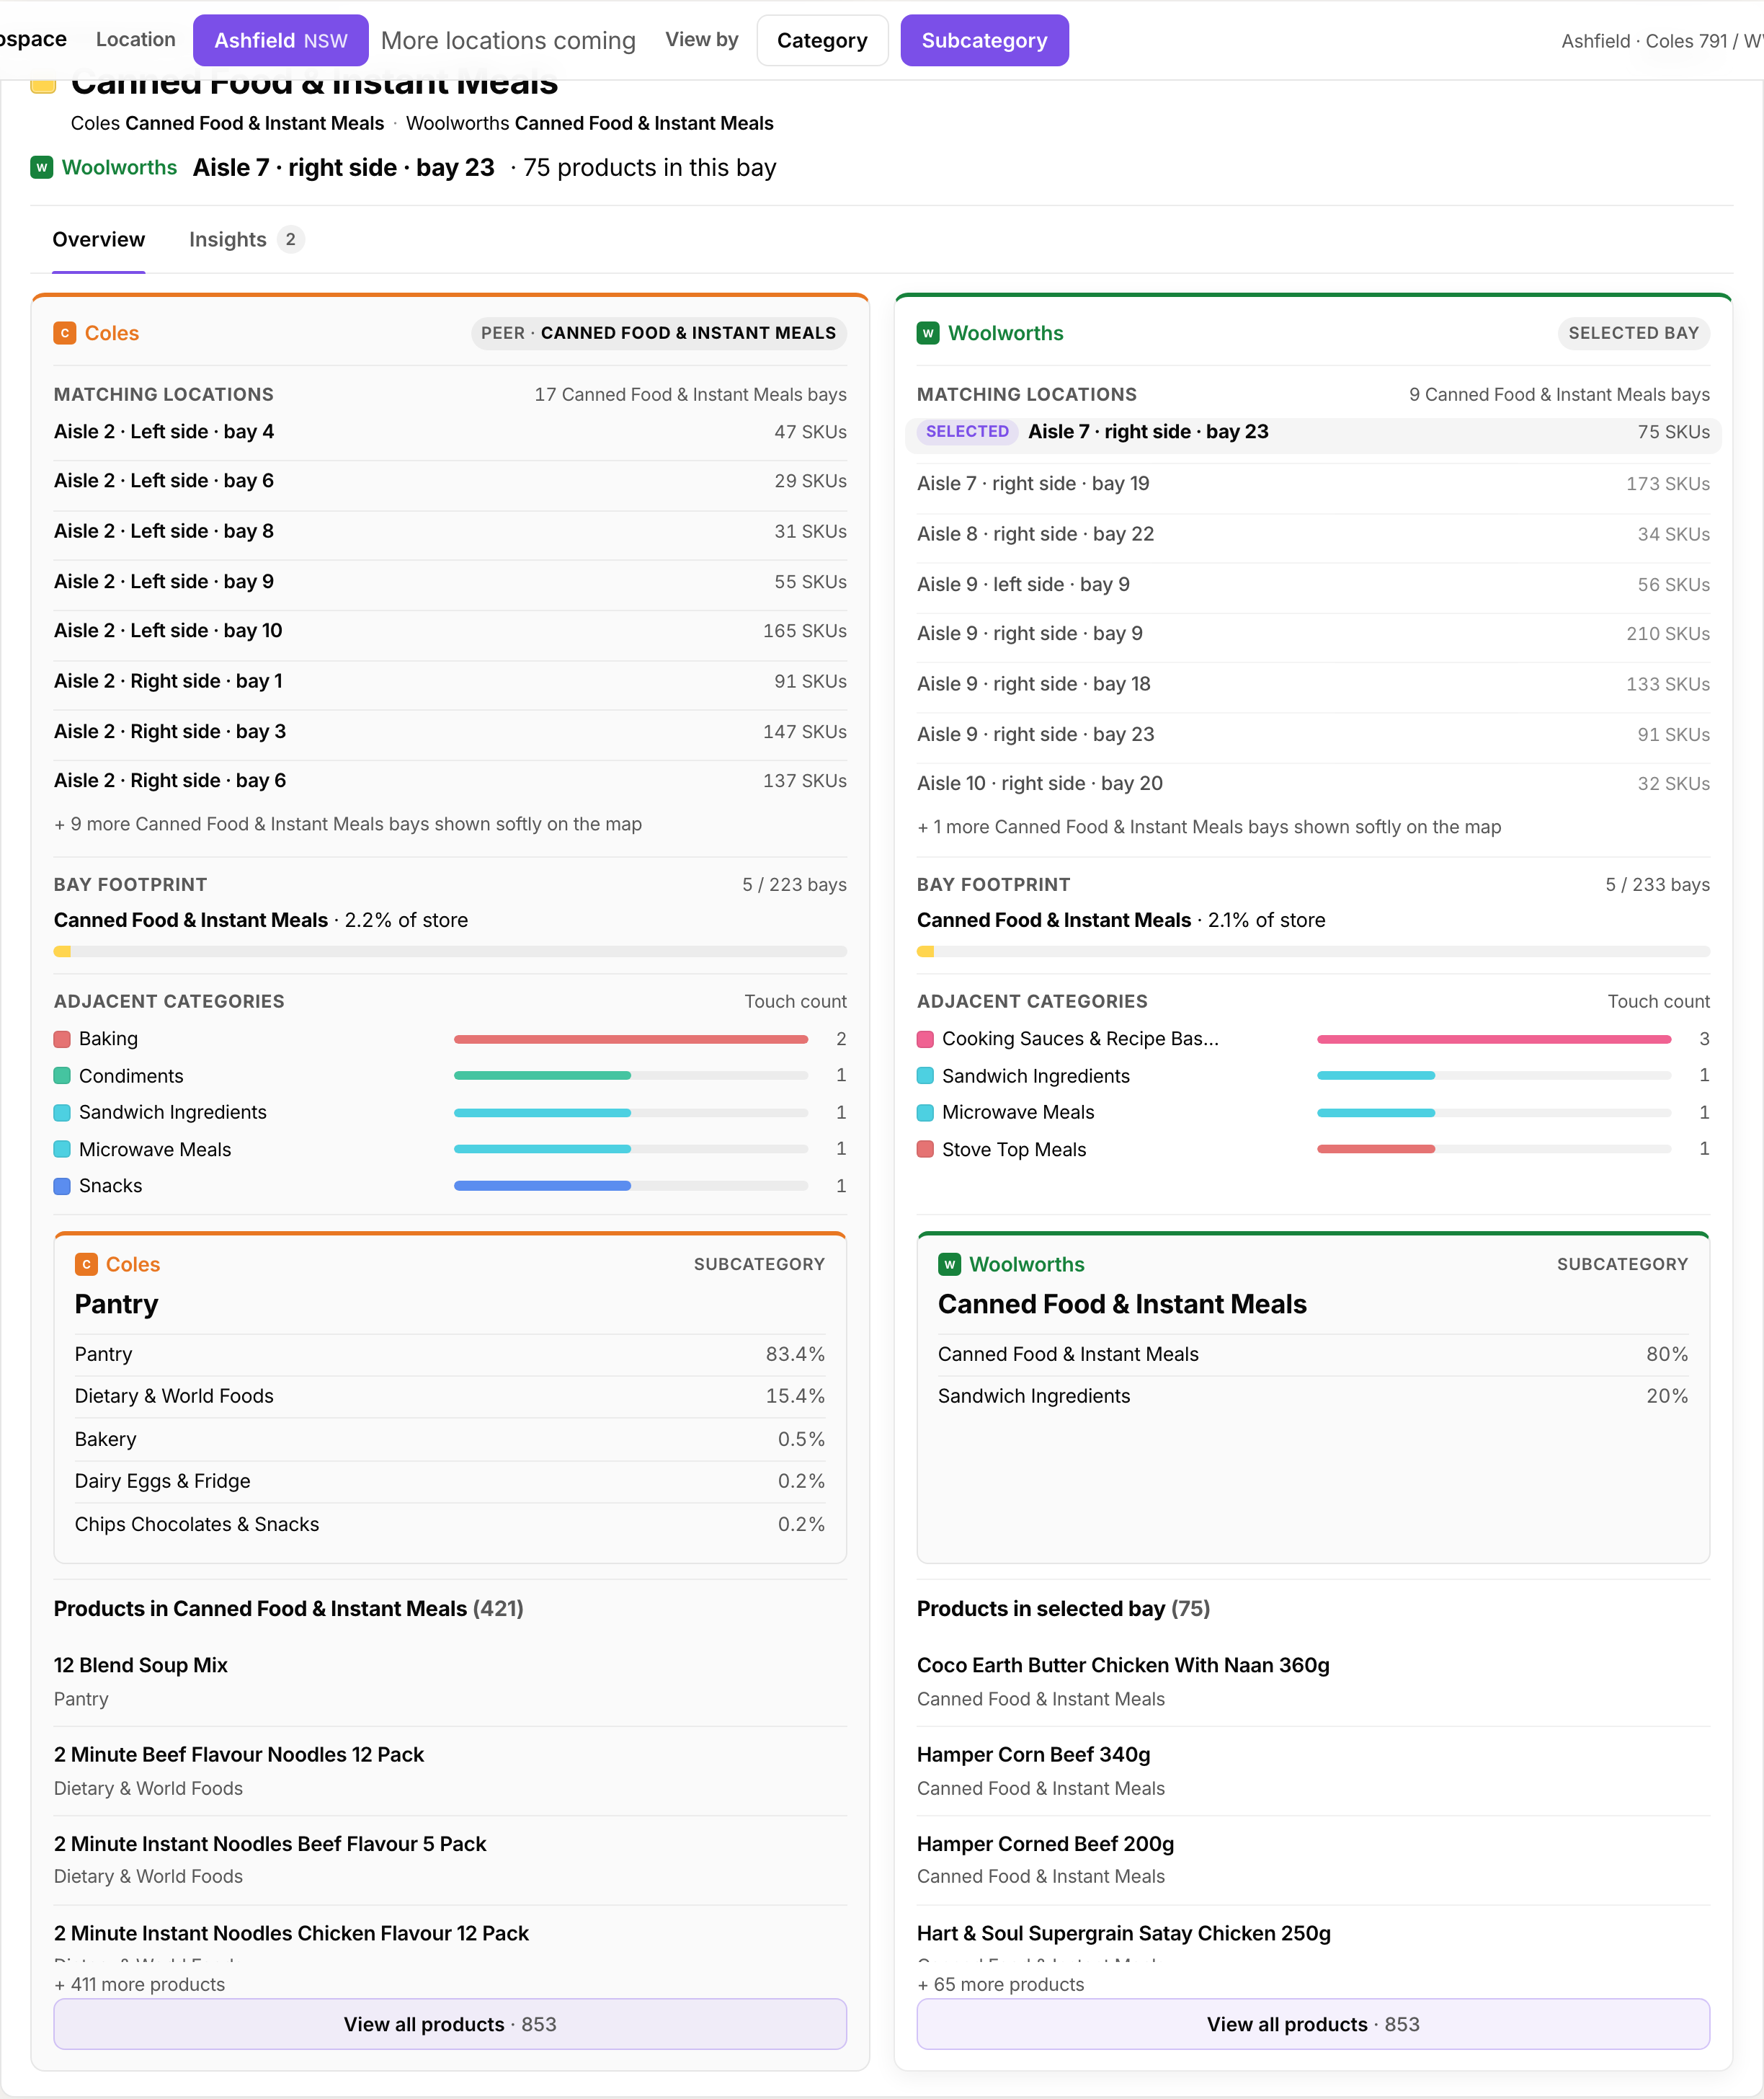The width and height of the screenshot is (1764, 2099).
Task: Click the Coles logo icon in the Pantry subcategory card
Action: pyautogui.click(x=86, y=1264)
